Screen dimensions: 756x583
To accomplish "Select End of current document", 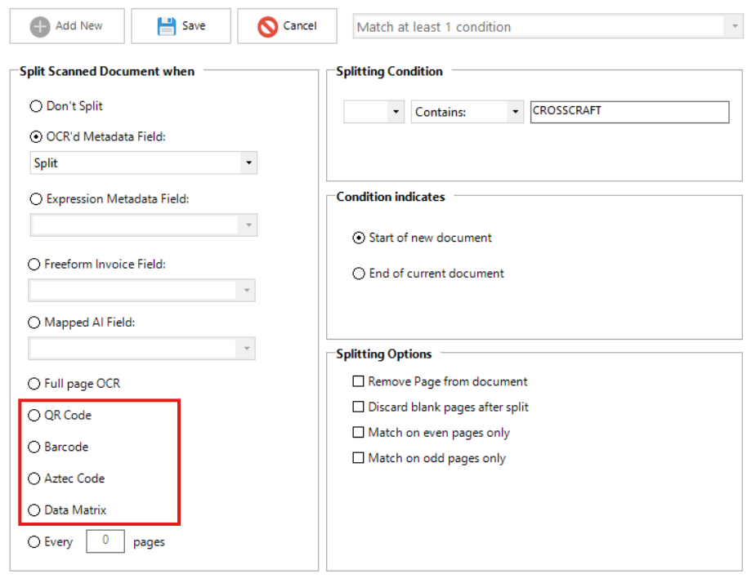I will 359,274.
